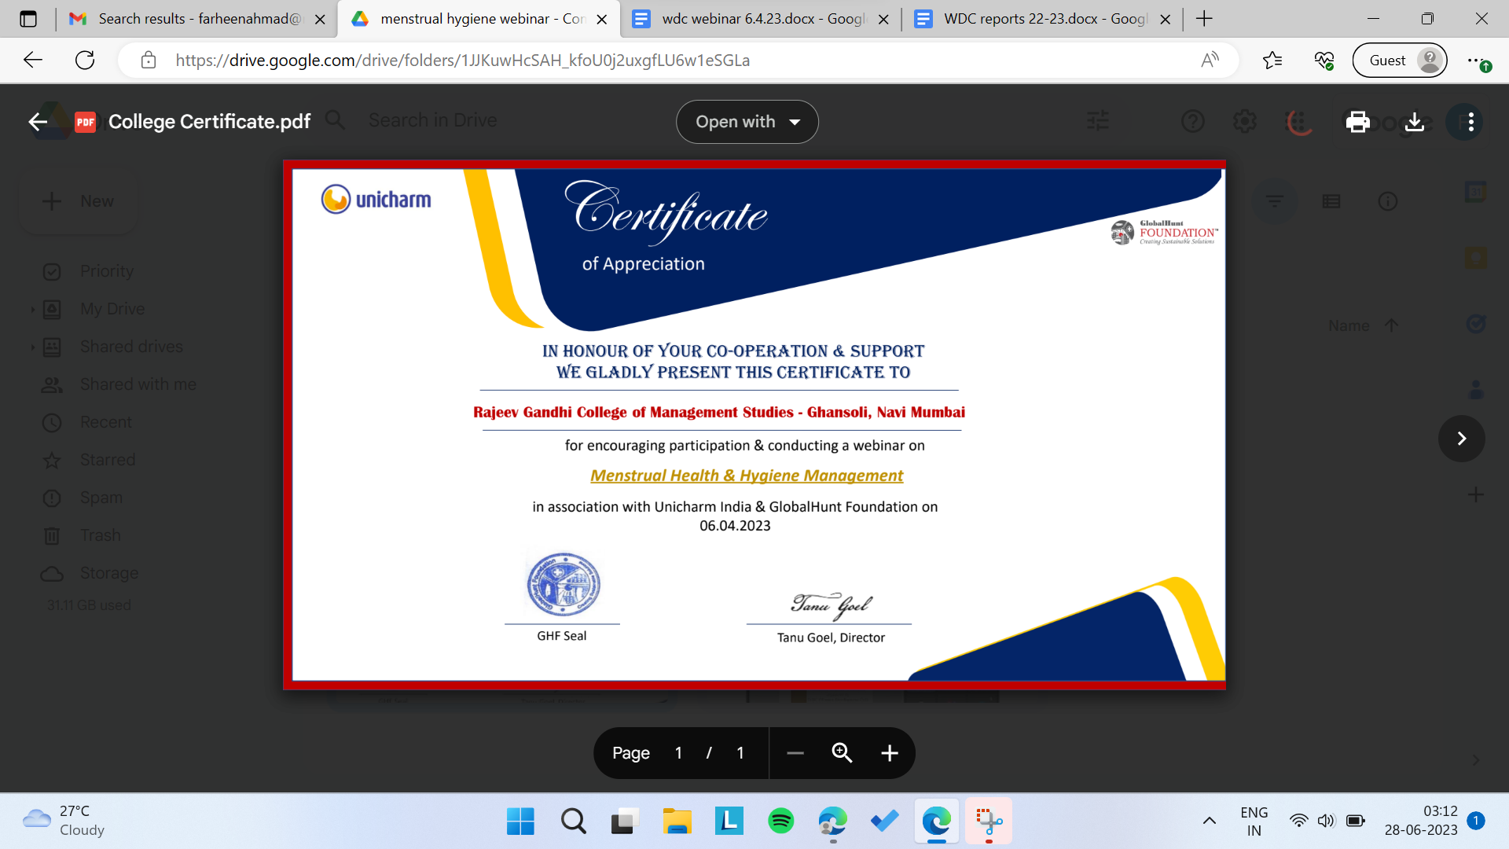1509x849 pixels.
Task: Open Drive Settings gear
Action: pyautogui.click(x=1244, y=121)
